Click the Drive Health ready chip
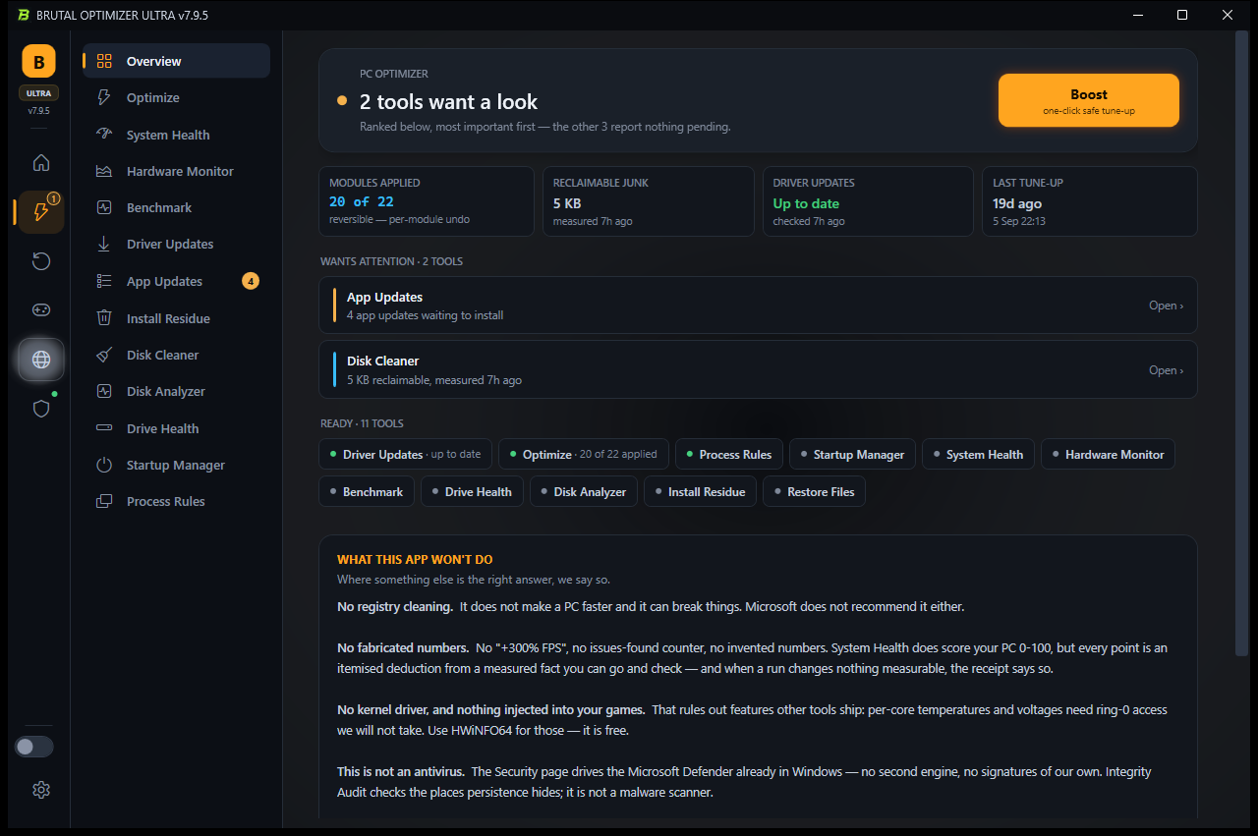Viewport: 1258px width, 836px height. (x=473, y=491)
